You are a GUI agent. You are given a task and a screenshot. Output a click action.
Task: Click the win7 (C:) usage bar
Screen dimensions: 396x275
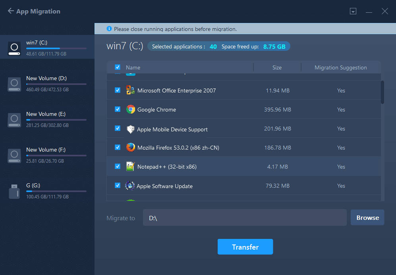tap(56, 48)
